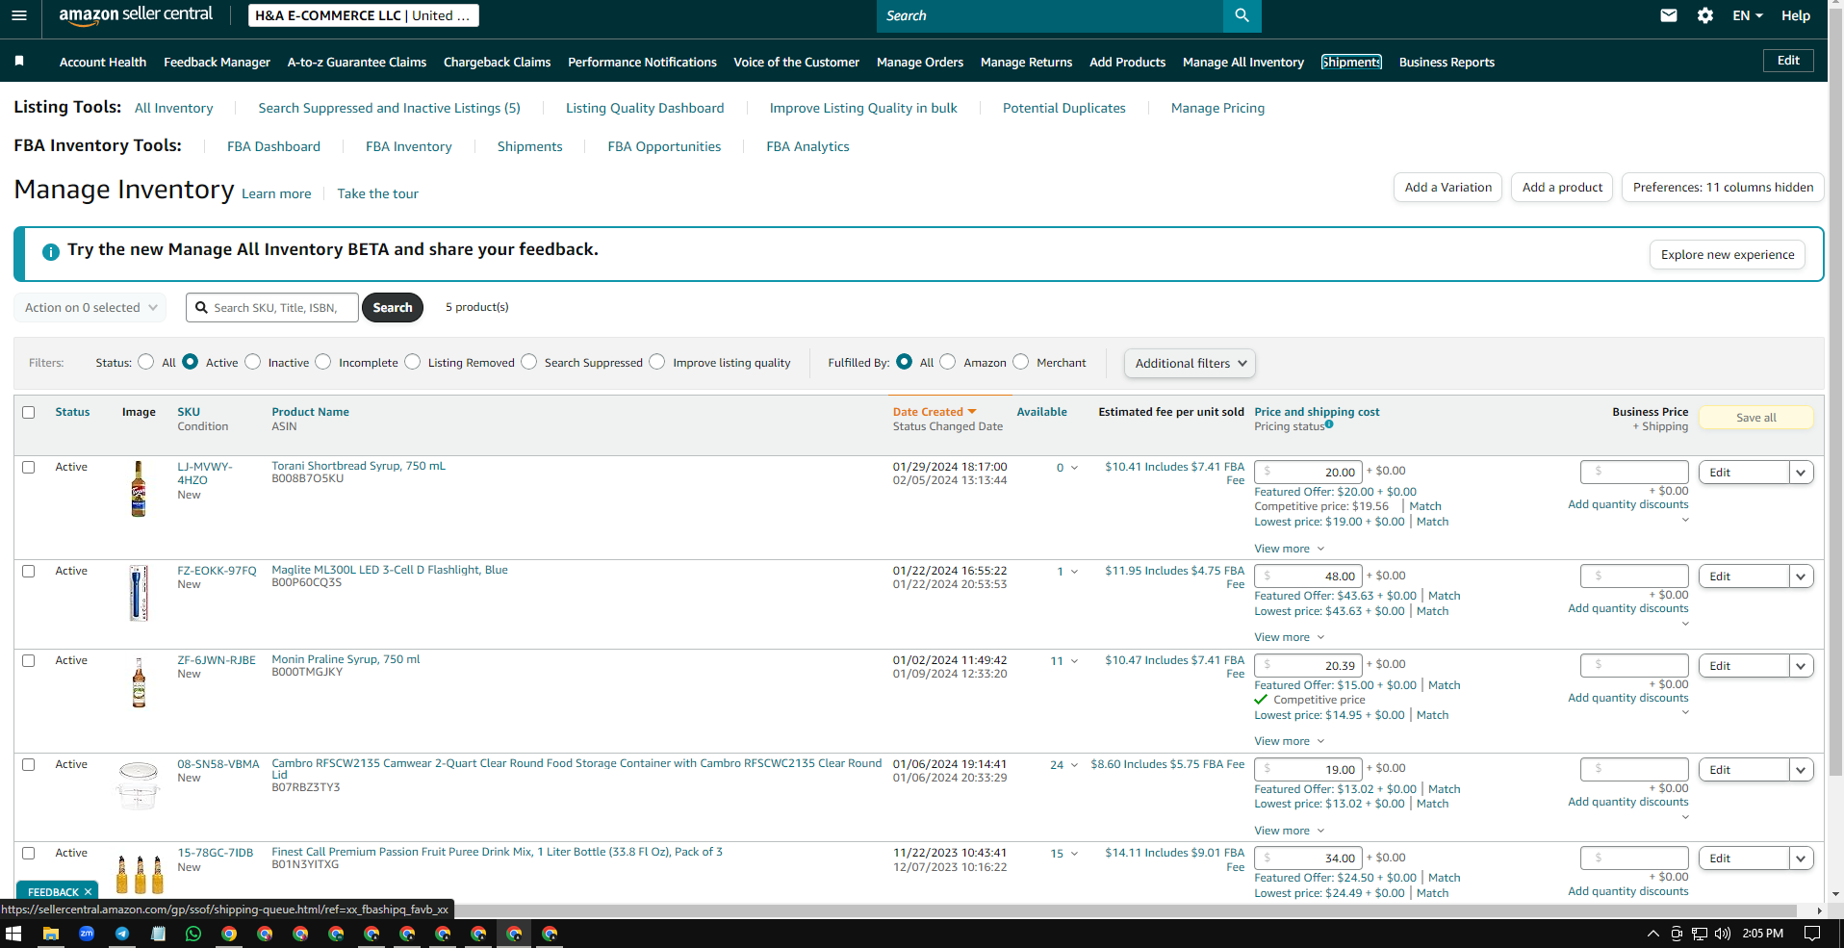Tick the select-all checkbox in the table header
Screen dimensions: 1844x948
click(29, 413)
